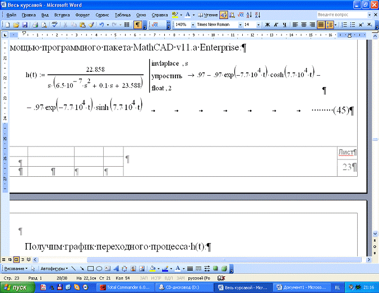Screen dimensions: 379x293
Task: Open the Вставка menu
Action: tap(62, 15)
